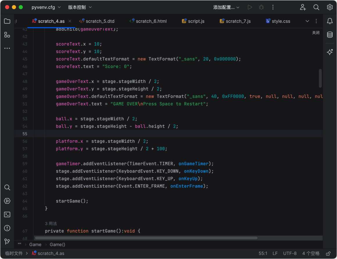Change the LF line separator
Viewport: 337px width, 259px height.
(275, 253)
